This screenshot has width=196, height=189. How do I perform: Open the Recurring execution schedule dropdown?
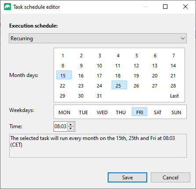(x=98, y=38)
